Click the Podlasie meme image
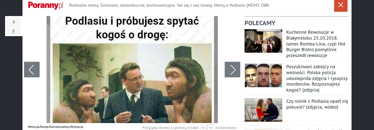 pos(132,70)
